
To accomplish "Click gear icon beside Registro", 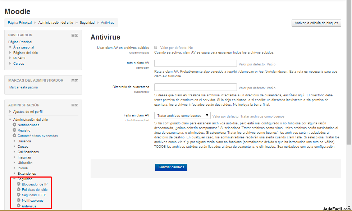I will click(14, 130).
